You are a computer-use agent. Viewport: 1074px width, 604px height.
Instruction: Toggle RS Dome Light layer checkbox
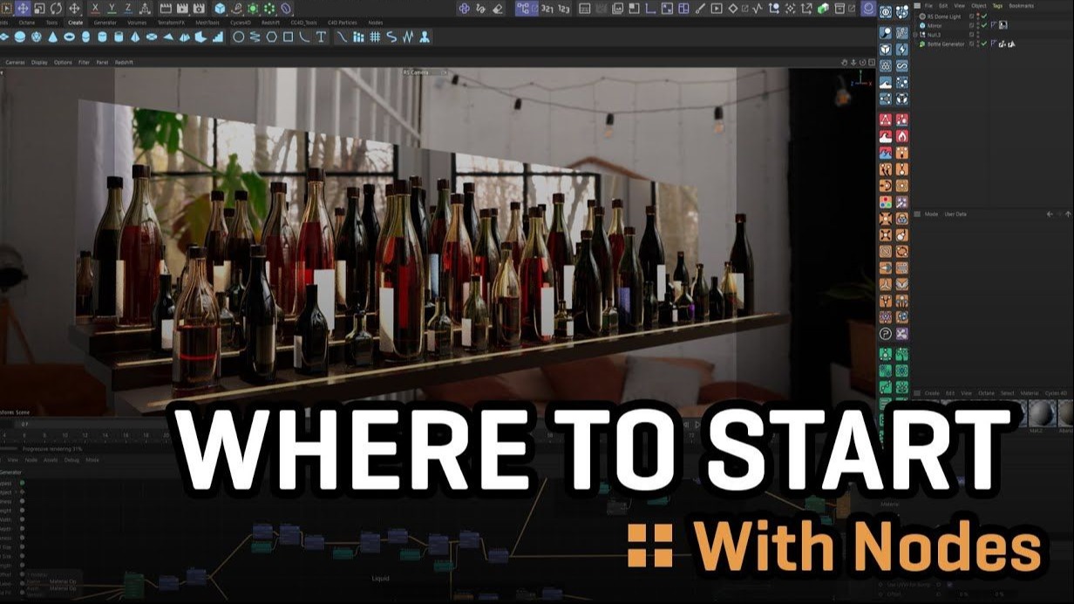pyautogui.click(x=971, y=17)
